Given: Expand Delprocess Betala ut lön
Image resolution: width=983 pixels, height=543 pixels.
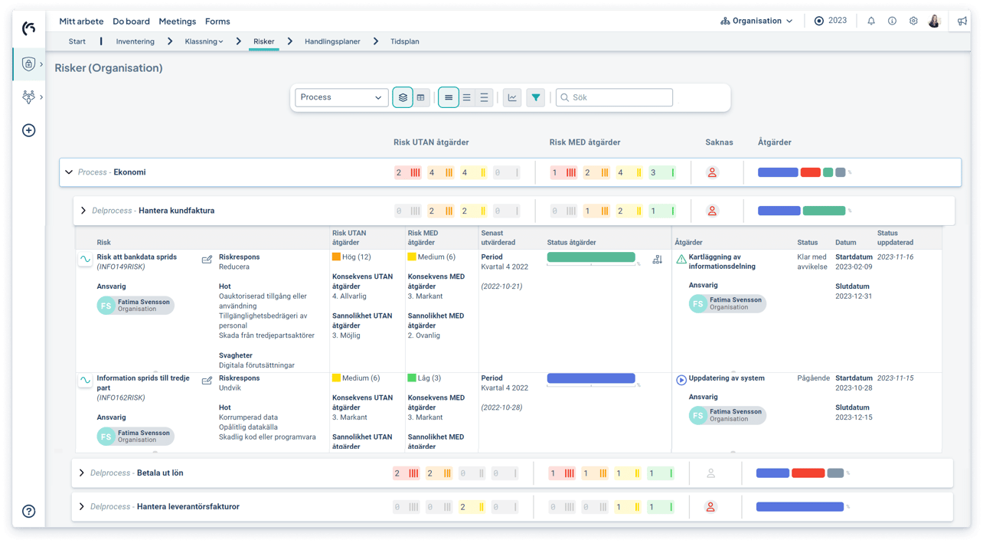Looking at the screenshot, I should coord(82,473).
